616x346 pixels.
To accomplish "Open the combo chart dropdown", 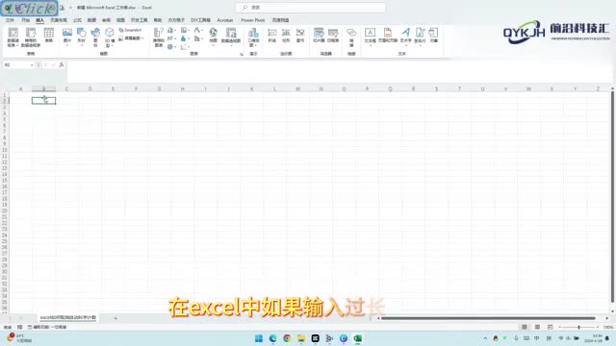I will [198, 38].
